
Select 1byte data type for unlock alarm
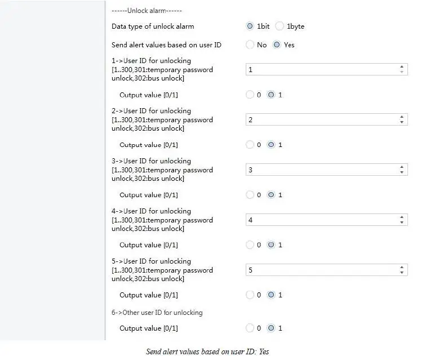point(280,26)
